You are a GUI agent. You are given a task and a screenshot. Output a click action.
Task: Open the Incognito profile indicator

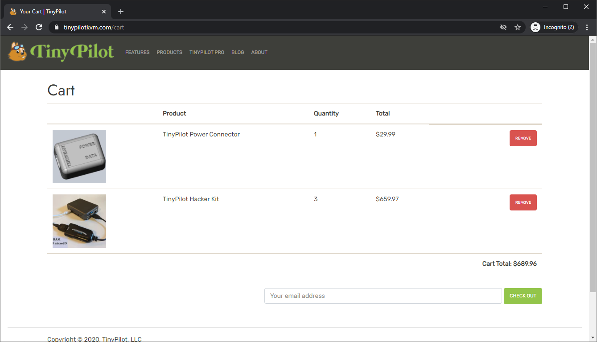pos(554,27)
